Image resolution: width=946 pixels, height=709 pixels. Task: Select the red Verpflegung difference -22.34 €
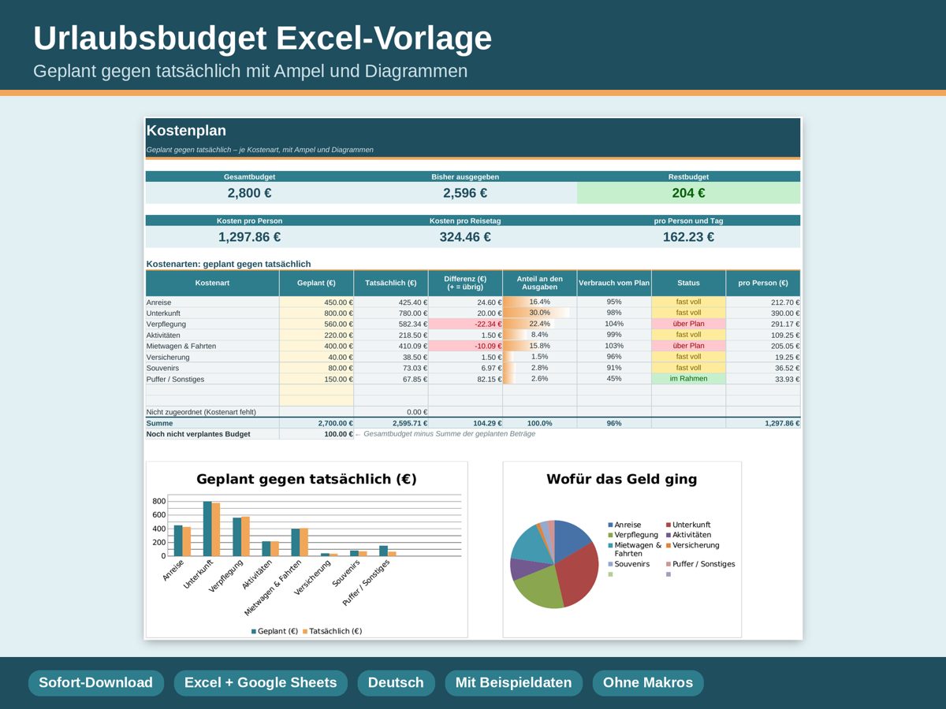click(x=465, y=324)
